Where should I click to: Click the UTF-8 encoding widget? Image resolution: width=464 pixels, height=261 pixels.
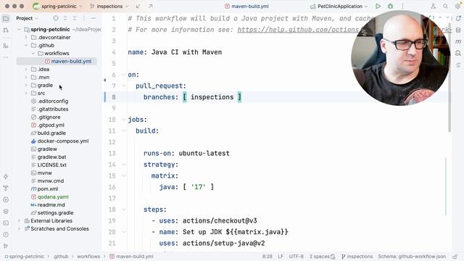pos(297,256)
